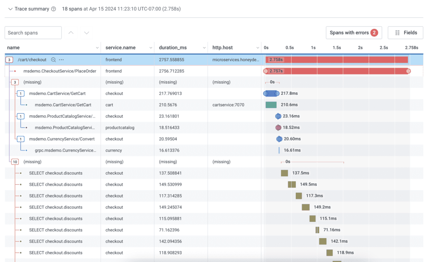Select the msdemo.CurrencyService/Convert span row

(62, 139)
